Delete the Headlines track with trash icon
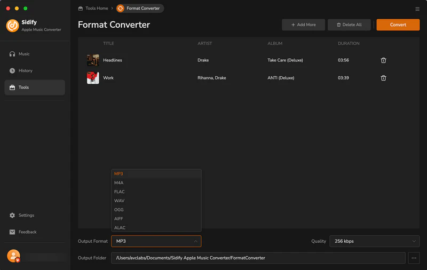Image resolution: width=427 pixels, height=270 pixels. 383,60
